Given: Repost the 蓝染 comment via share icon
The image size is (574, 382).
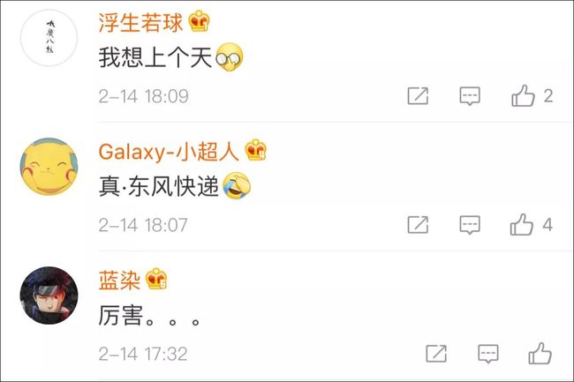Looking at the screenshot, I should click(x=436, y=354).
